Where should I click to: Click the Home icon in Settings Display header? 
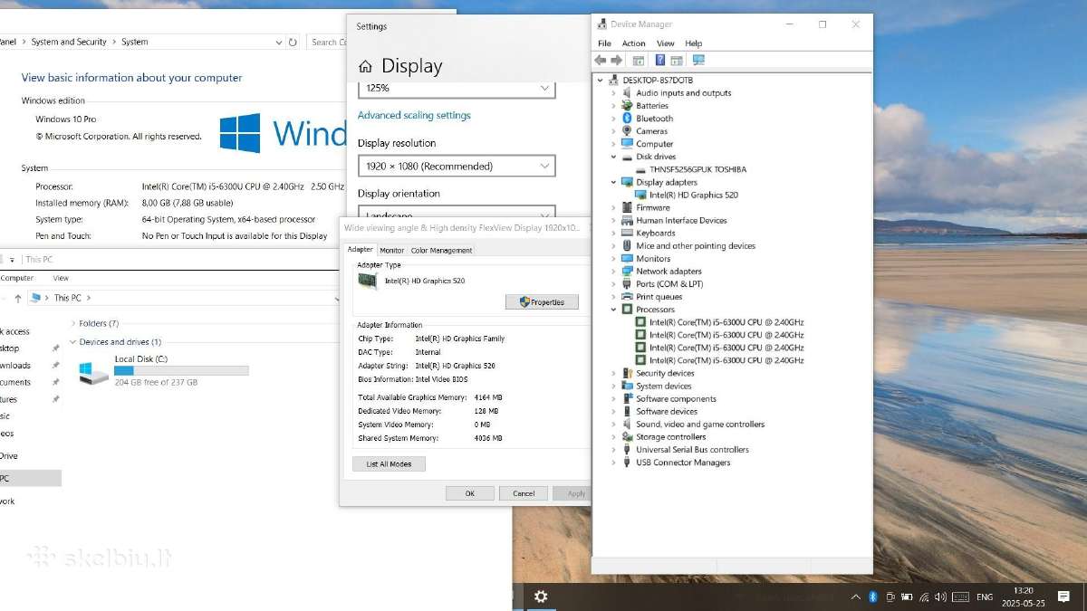(x=365, y=66)
